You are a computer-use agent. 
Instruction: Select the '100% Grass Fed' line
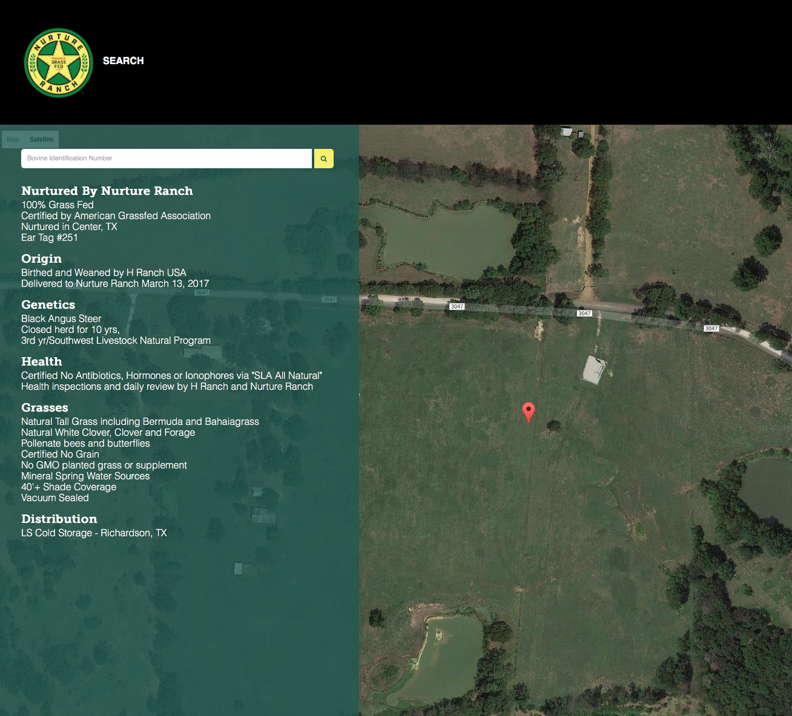pos(58,205)
